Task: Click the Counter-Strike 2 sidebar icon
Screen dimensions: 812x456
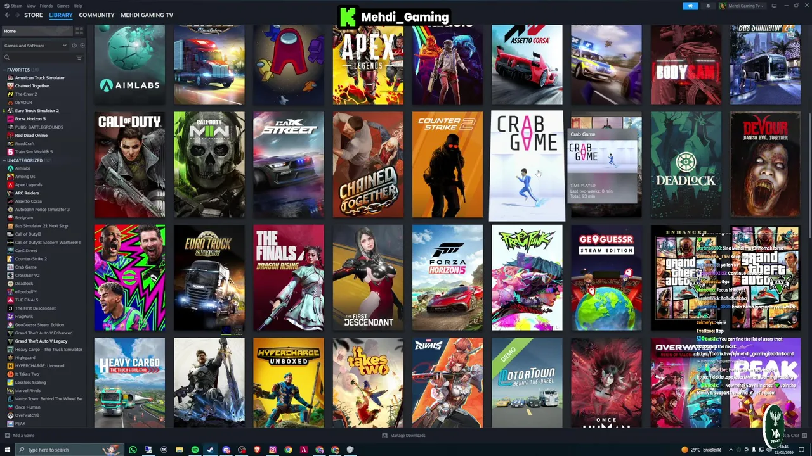Action: pos(10,259)
